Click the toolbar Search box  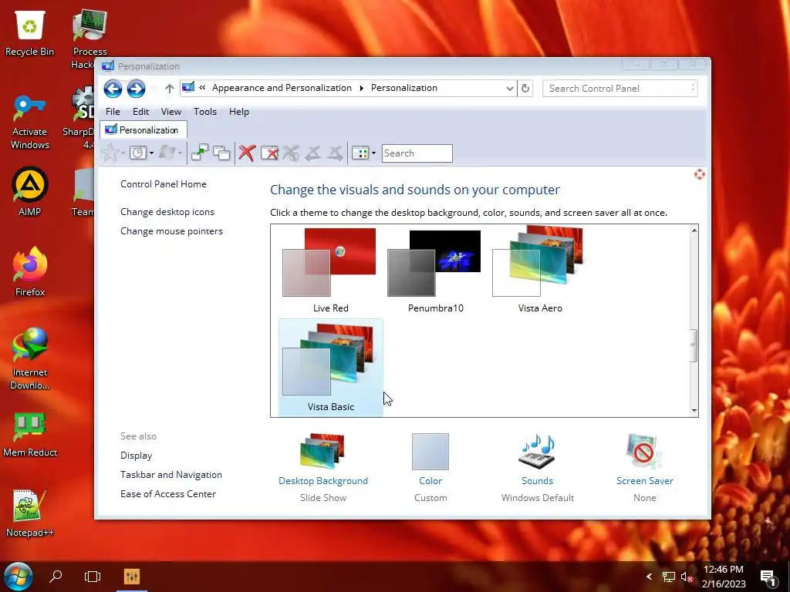417,153
